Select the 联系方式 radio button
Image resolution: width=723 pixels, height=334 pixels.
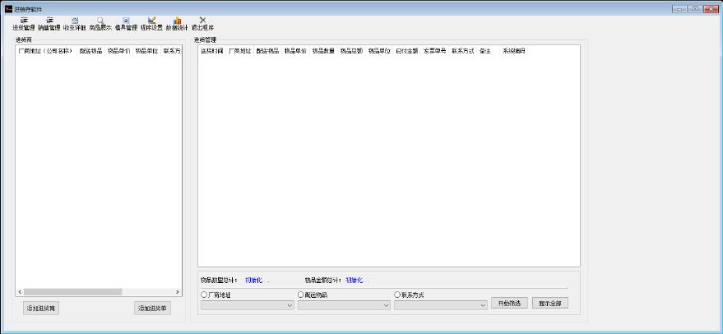coord(398,295)
